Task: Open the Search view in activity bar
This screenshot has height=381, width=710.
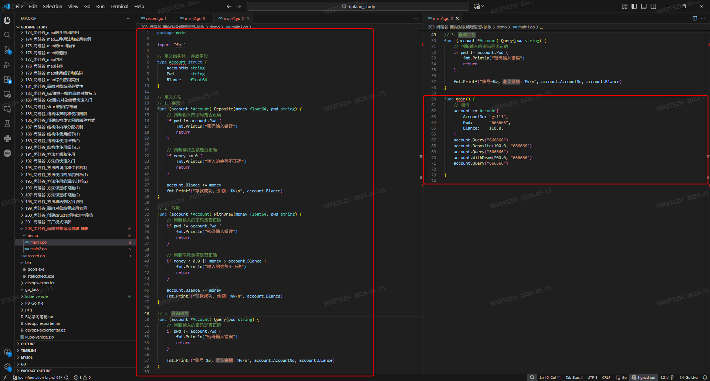Action: [x=7, y=35]
